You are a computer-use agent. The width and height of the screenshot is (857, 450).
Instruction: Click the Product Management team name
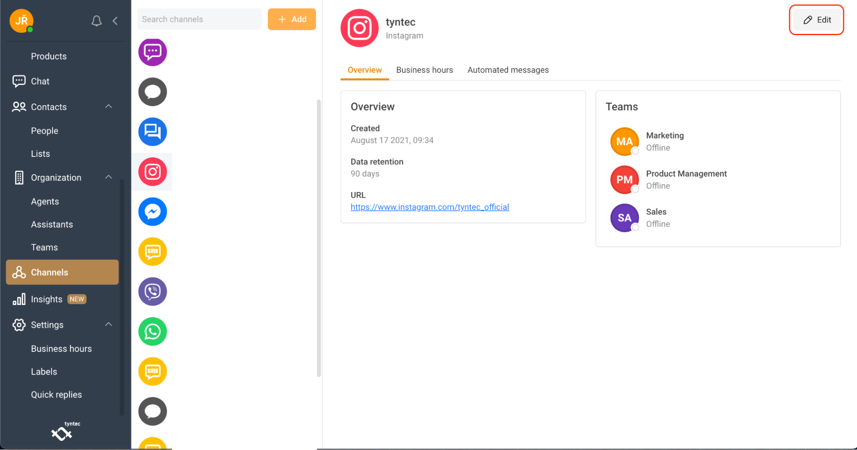click(x=686, y=174)
